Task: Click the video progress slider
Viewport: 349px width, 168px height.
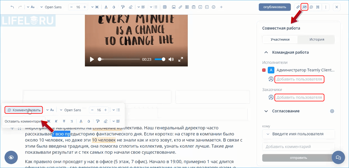Action: 119,59
